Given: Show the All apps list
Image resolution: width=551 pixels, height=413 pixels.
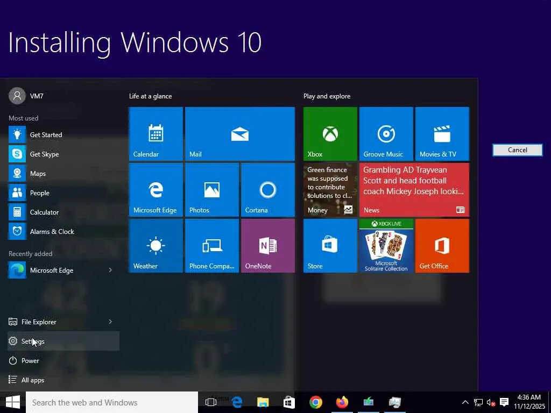Looking at the screenshot, I should (63, 380).
